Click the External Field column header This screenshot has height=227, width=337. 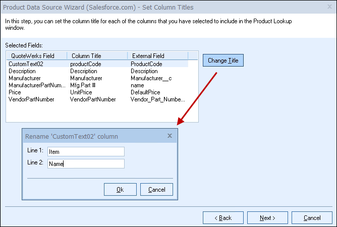[x=158, y=56]
